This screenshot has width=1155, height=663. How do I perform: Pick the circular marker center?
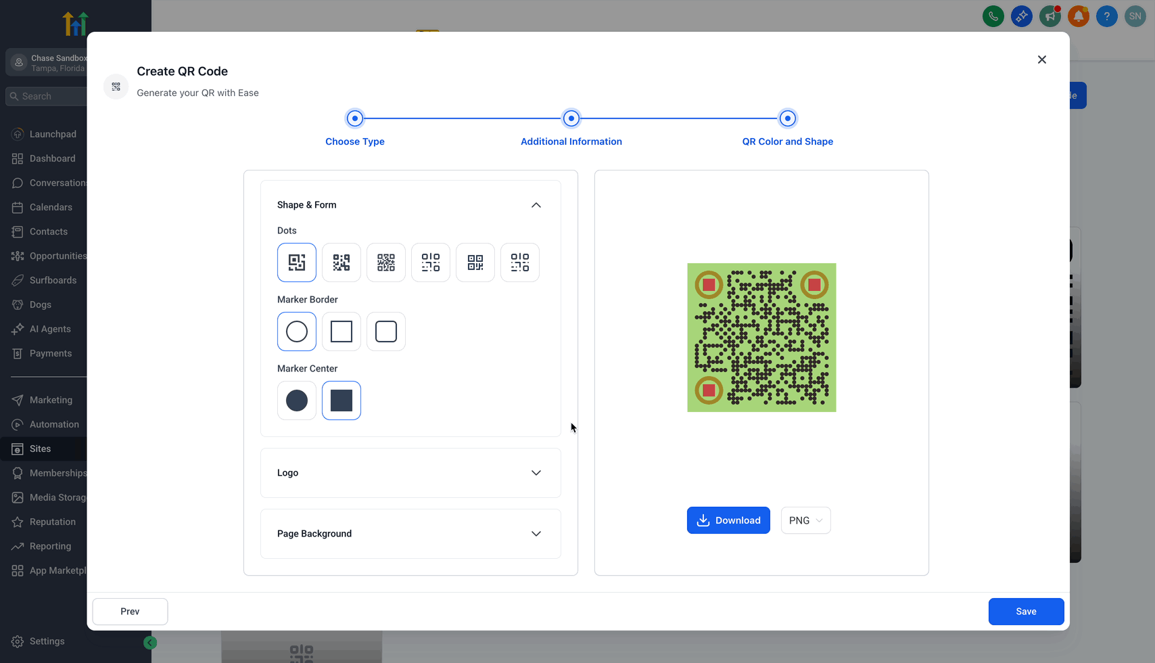297,401
